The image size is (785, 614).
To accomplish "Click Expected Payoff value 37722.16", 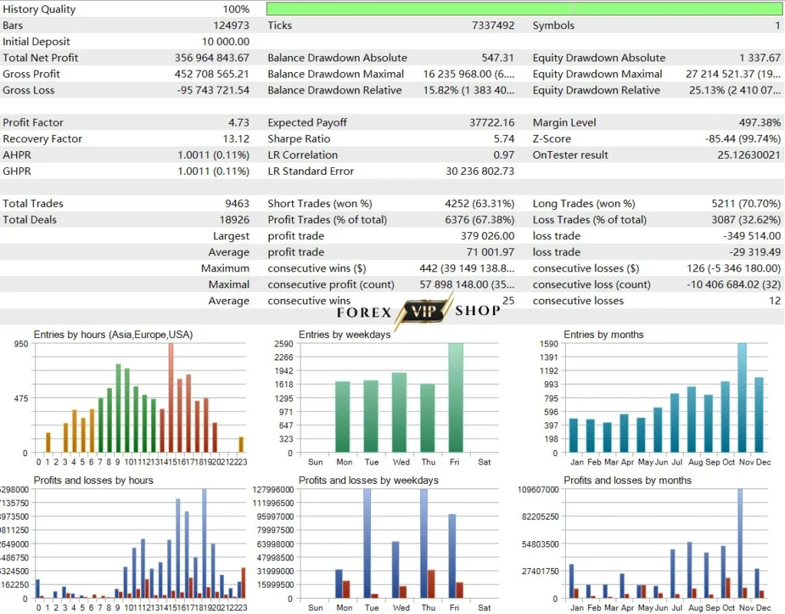I will point(491,123).
